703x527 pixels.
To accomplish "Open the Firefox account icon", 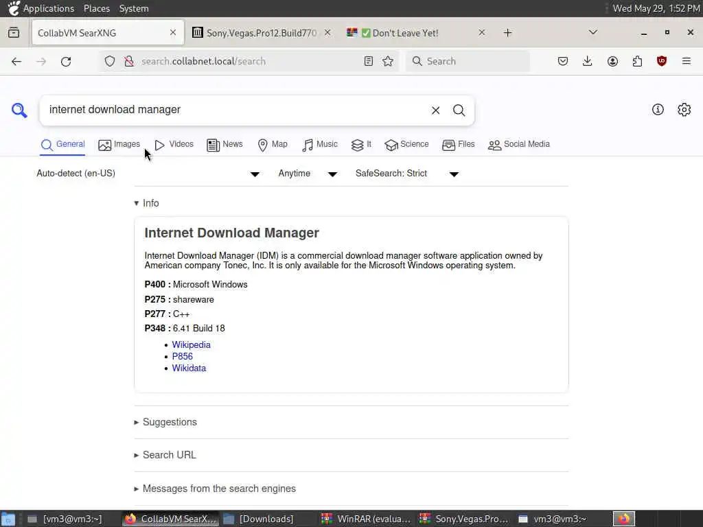I will [612, 61].
